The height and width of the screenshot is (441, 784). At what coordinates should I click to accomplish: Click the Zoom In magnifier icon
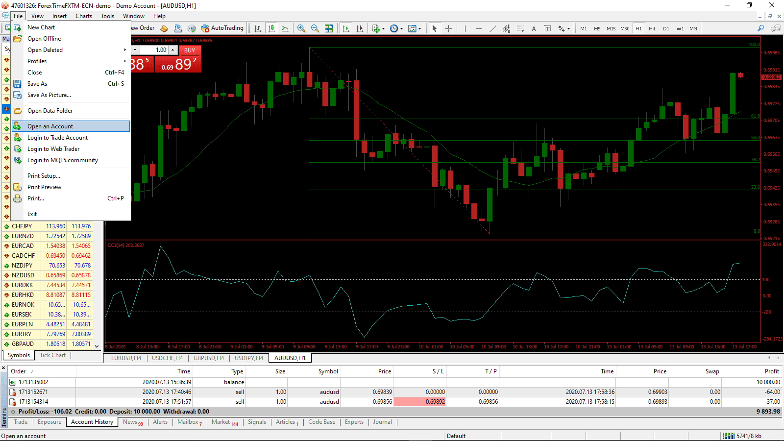coord(301,28)
